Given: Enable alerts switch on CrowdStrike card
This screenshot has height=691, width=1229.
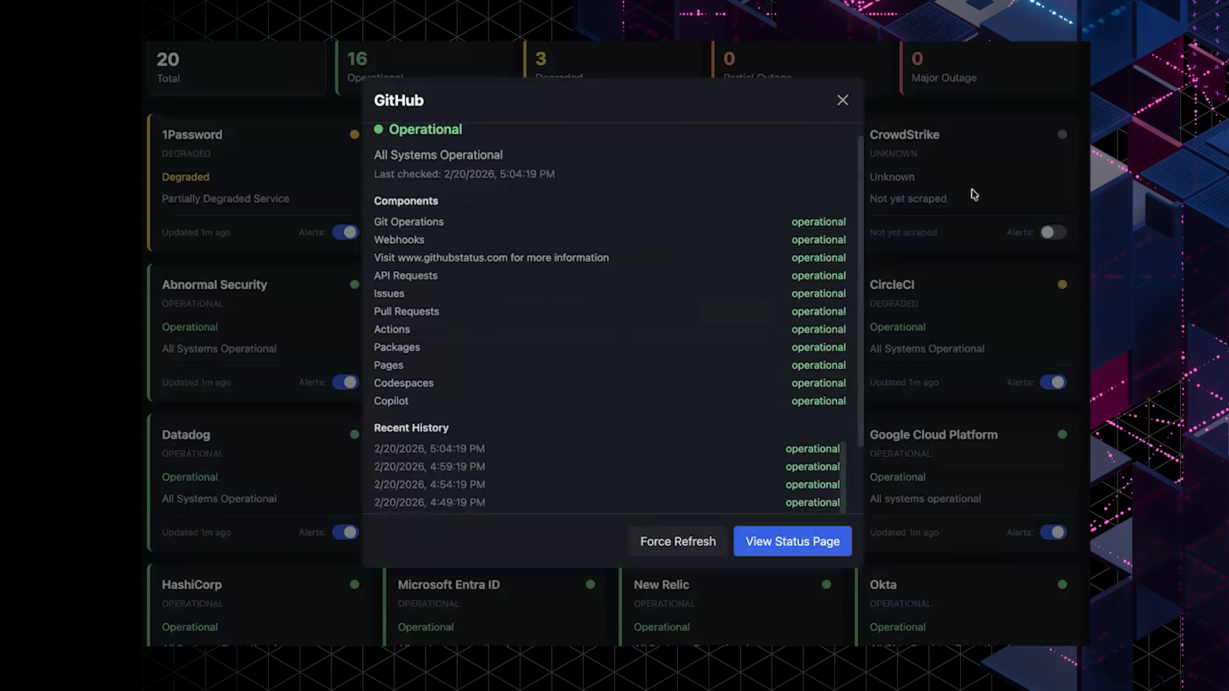Looking at the screenshot, I should point(1053,232).
